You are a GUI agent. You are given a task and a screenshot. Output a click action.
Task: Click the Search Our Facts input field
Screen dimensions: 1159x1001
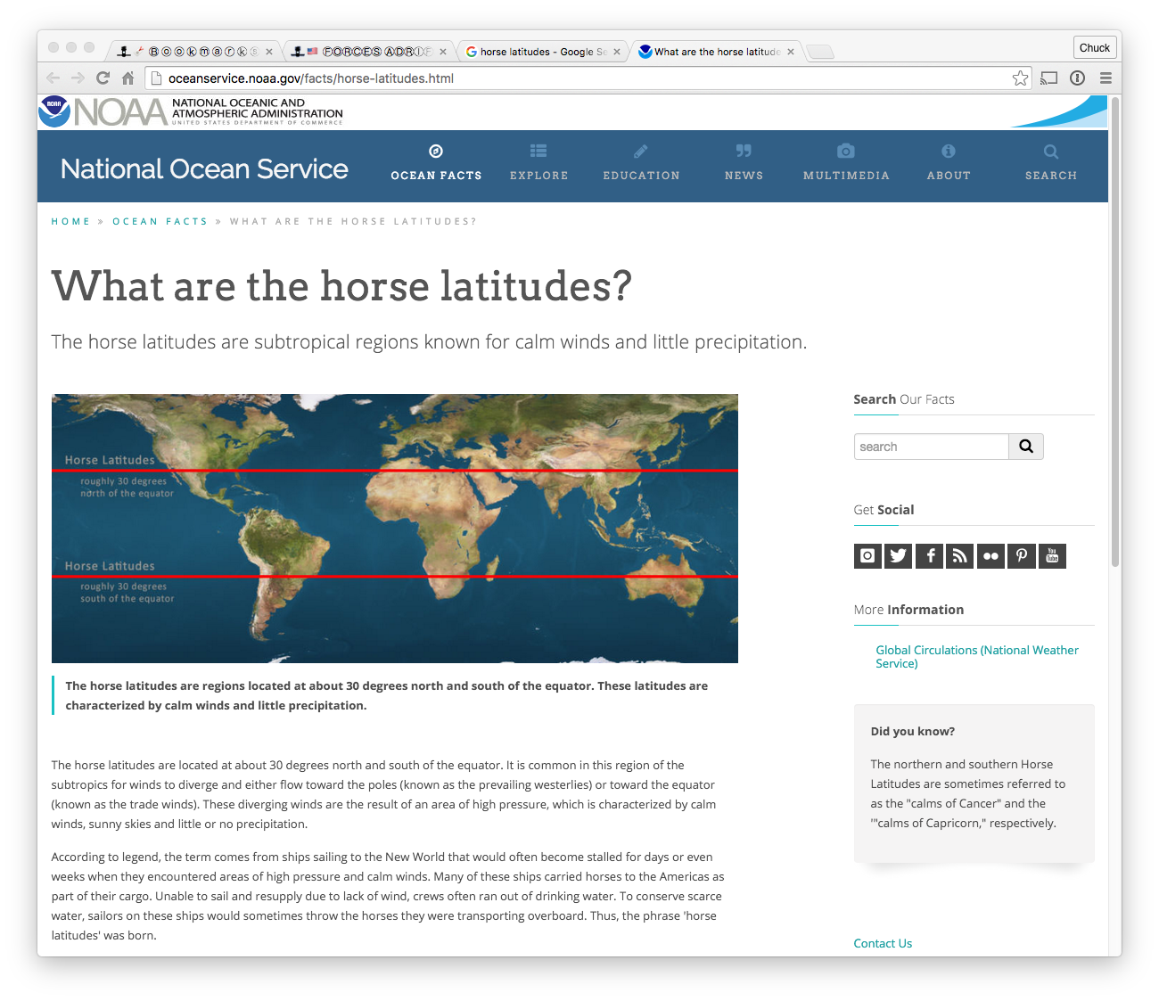click(x=931, y=447)
